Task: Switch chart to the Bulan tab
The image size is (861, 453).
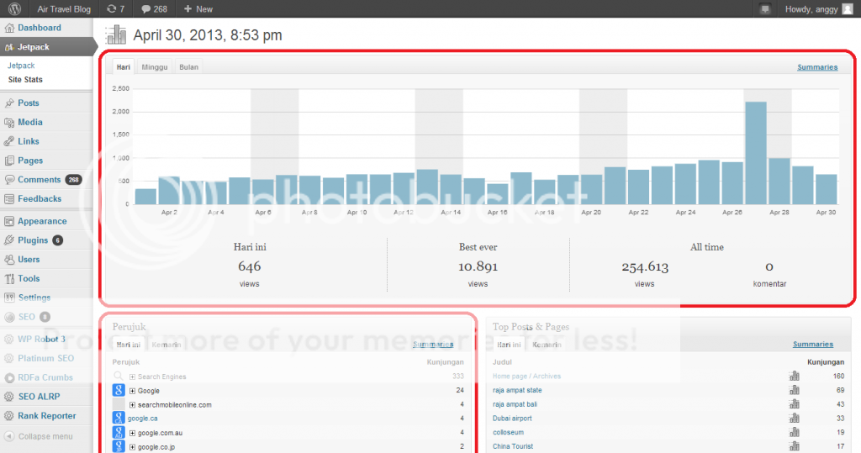Action: pos(188,66)
